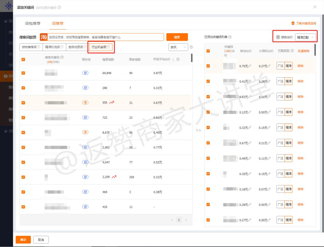This screenshot has height=247, width=324.
Task: Click the Taobao search suggestion input field
Action: click(x=105, y=37)
